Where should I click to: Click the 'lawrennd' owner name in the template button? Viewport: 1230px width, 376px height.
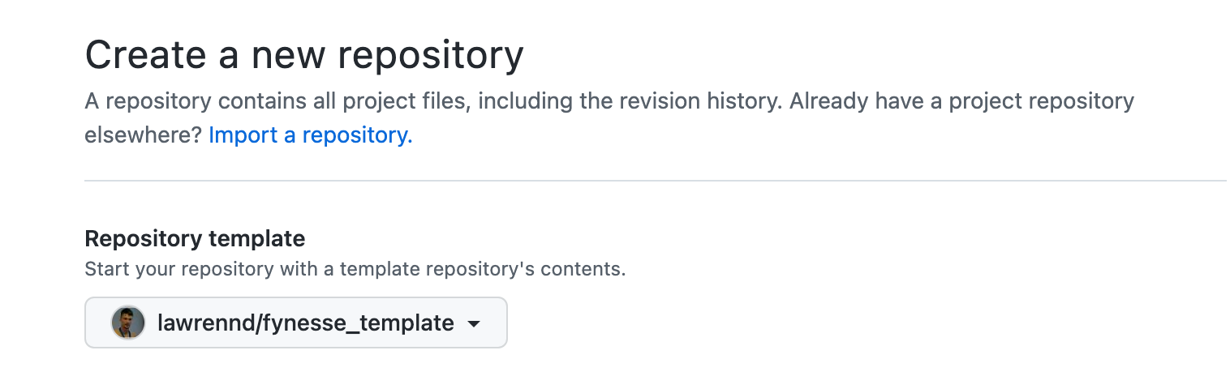(202, 323)
